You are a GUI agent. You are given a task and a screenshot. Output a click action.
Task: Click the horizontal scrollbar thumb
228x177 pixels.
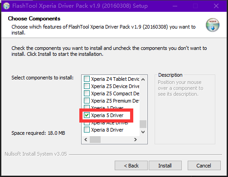[95, 139]
